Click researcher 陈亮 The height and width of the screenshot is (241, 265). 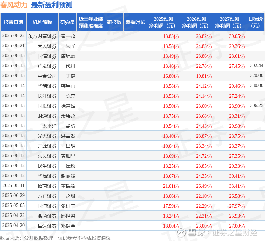pos(71,96)
